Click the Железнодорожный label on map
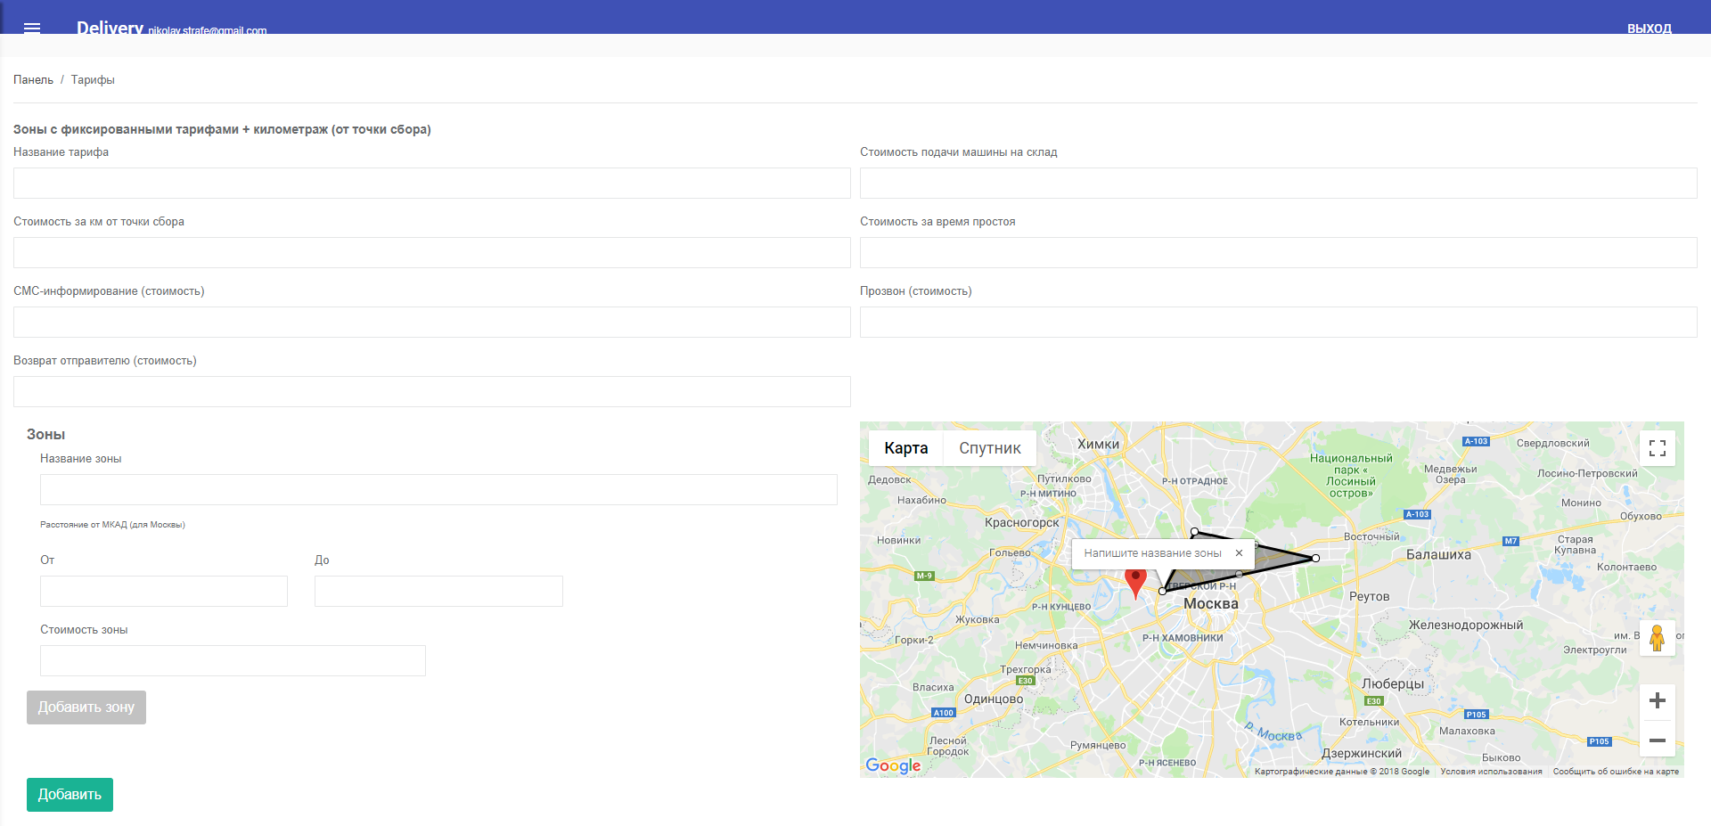Screen dimensions: 1711x826 tap(1466, 625)
